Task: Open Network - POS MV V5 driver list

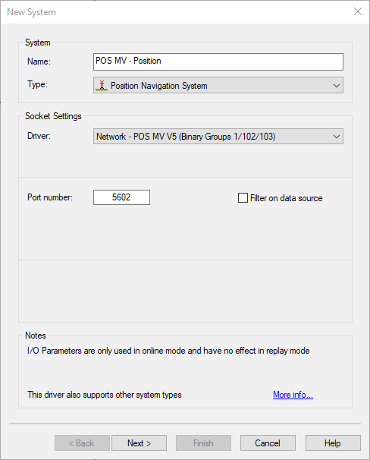Action: click(218, 137)
